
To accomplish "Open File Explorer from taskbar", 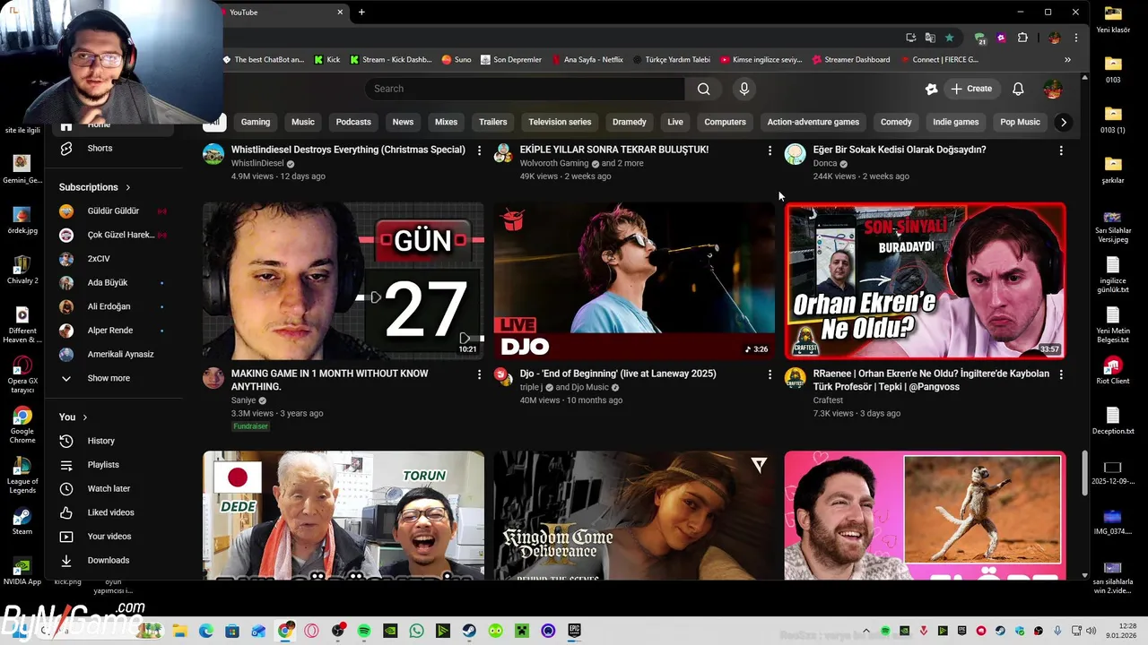I will click(x=179, y=631).
